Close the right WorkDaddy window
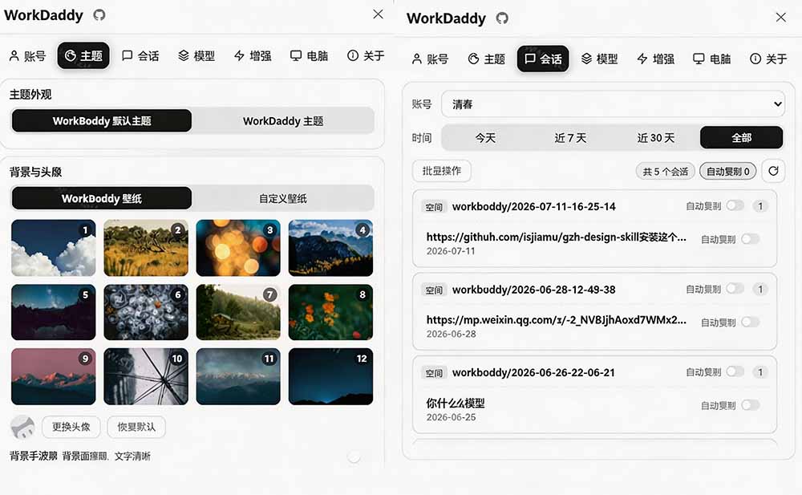The image size is (802, 495). coord(780,18)
